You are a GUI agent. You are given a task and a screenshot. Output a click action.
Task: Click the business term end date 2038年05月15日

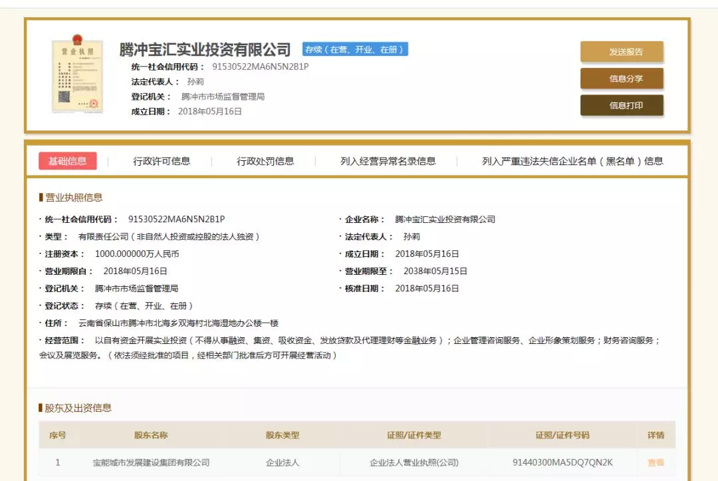pos(435,271)
